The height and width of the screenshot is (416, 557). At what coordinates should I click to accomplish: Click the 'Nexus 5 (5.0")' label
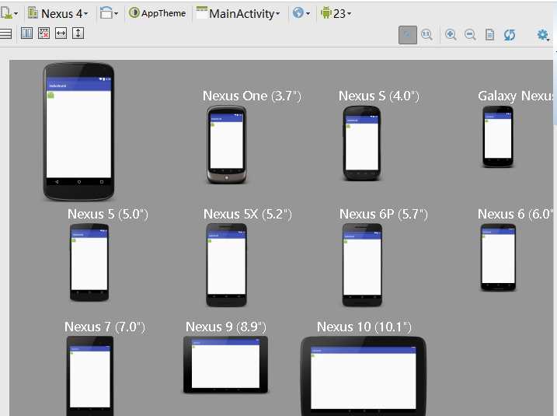coord(108,214)
